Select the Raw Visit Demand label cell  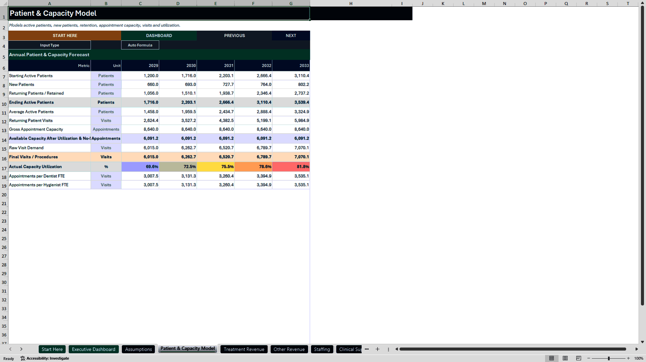49,148
